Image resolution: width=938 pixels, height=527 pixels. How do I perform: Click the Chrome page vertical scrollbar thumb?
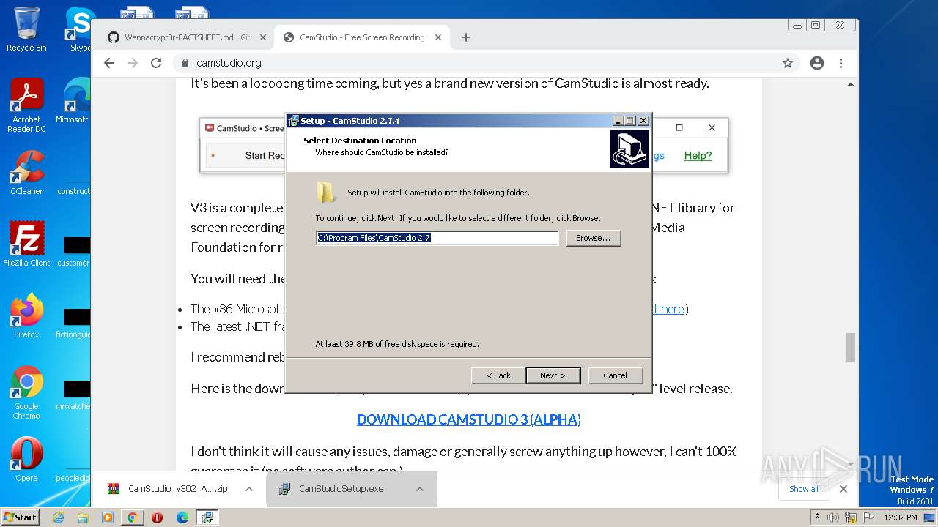coord(851,348)
